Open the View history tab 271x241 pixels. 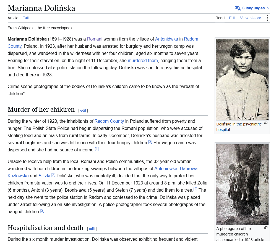coord(250,18)
